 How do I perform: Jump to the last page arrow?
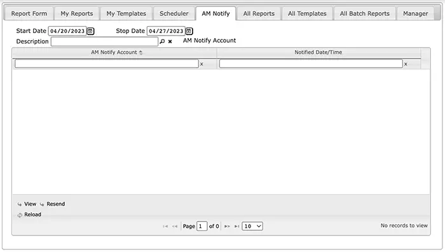pos(236,226)
